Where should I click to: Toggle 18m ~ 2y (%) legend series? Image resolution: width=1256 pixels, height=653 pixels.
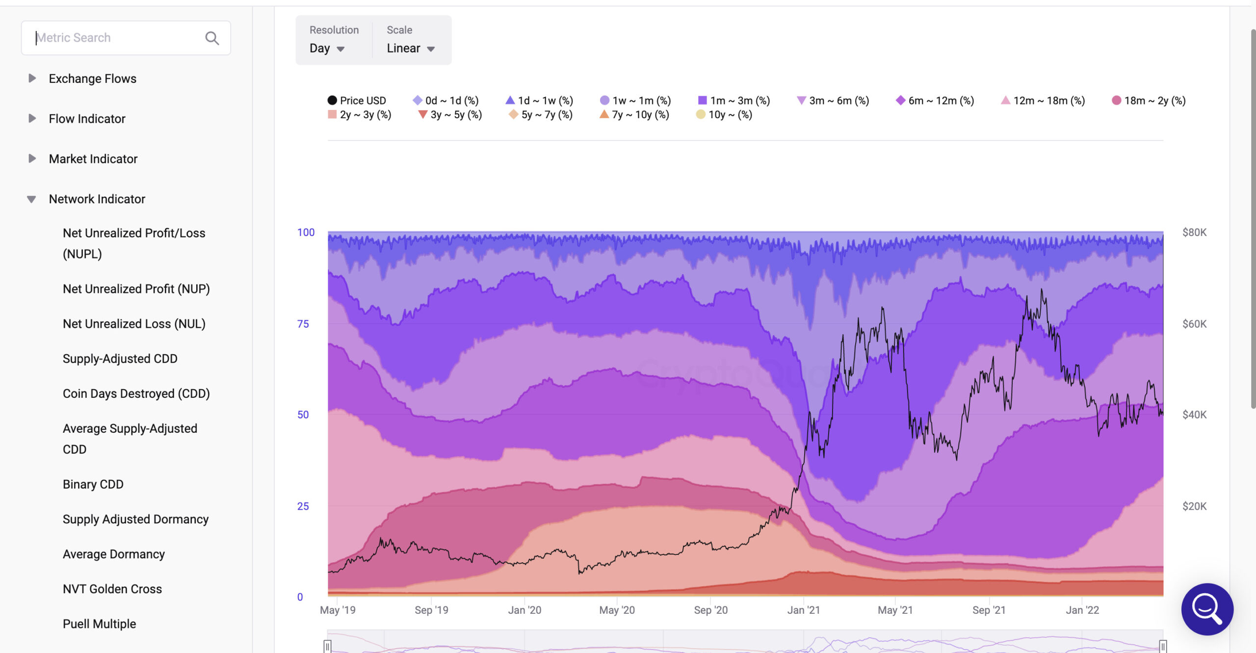click(x=1149, y=100)
